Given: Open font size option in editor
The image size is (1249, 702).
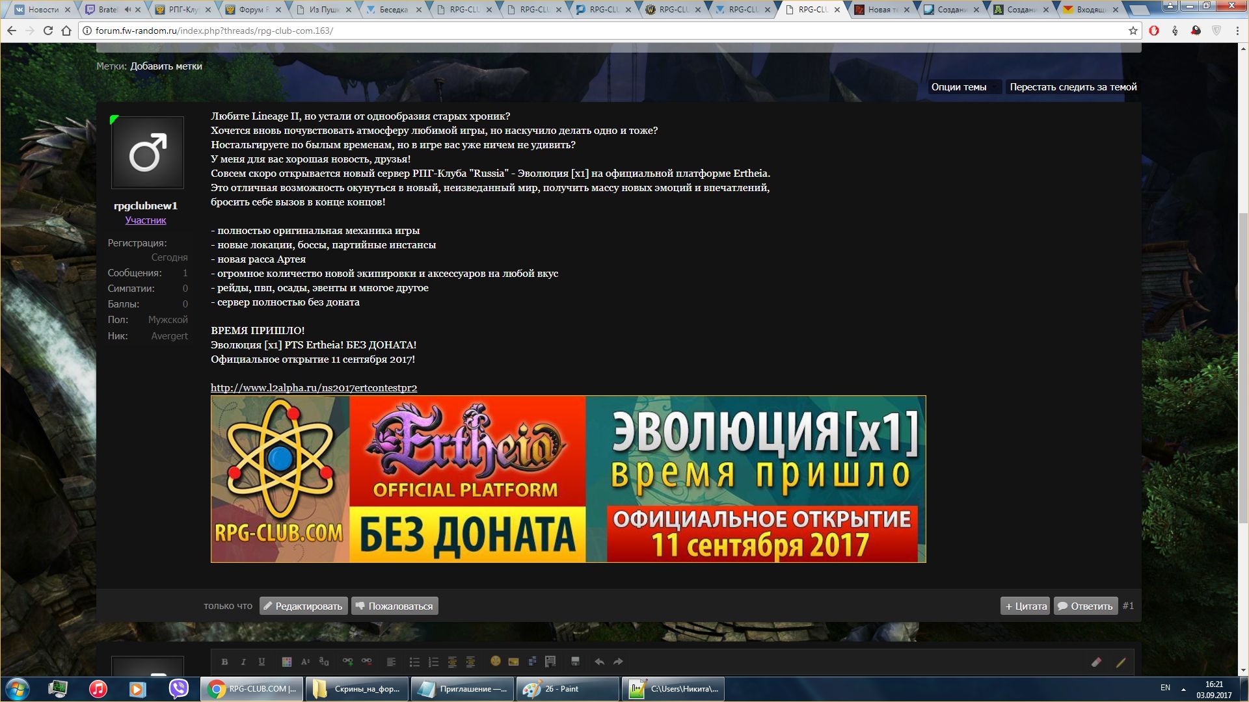Looking at the screenshot, I should [305, 662].
